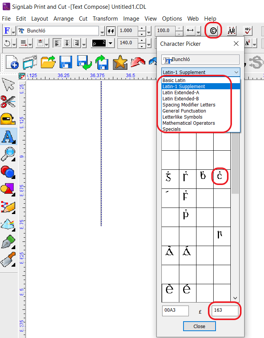Create a new document with plus icon
The width and height of the screenshot is (264, 338).
click(12, 62)
